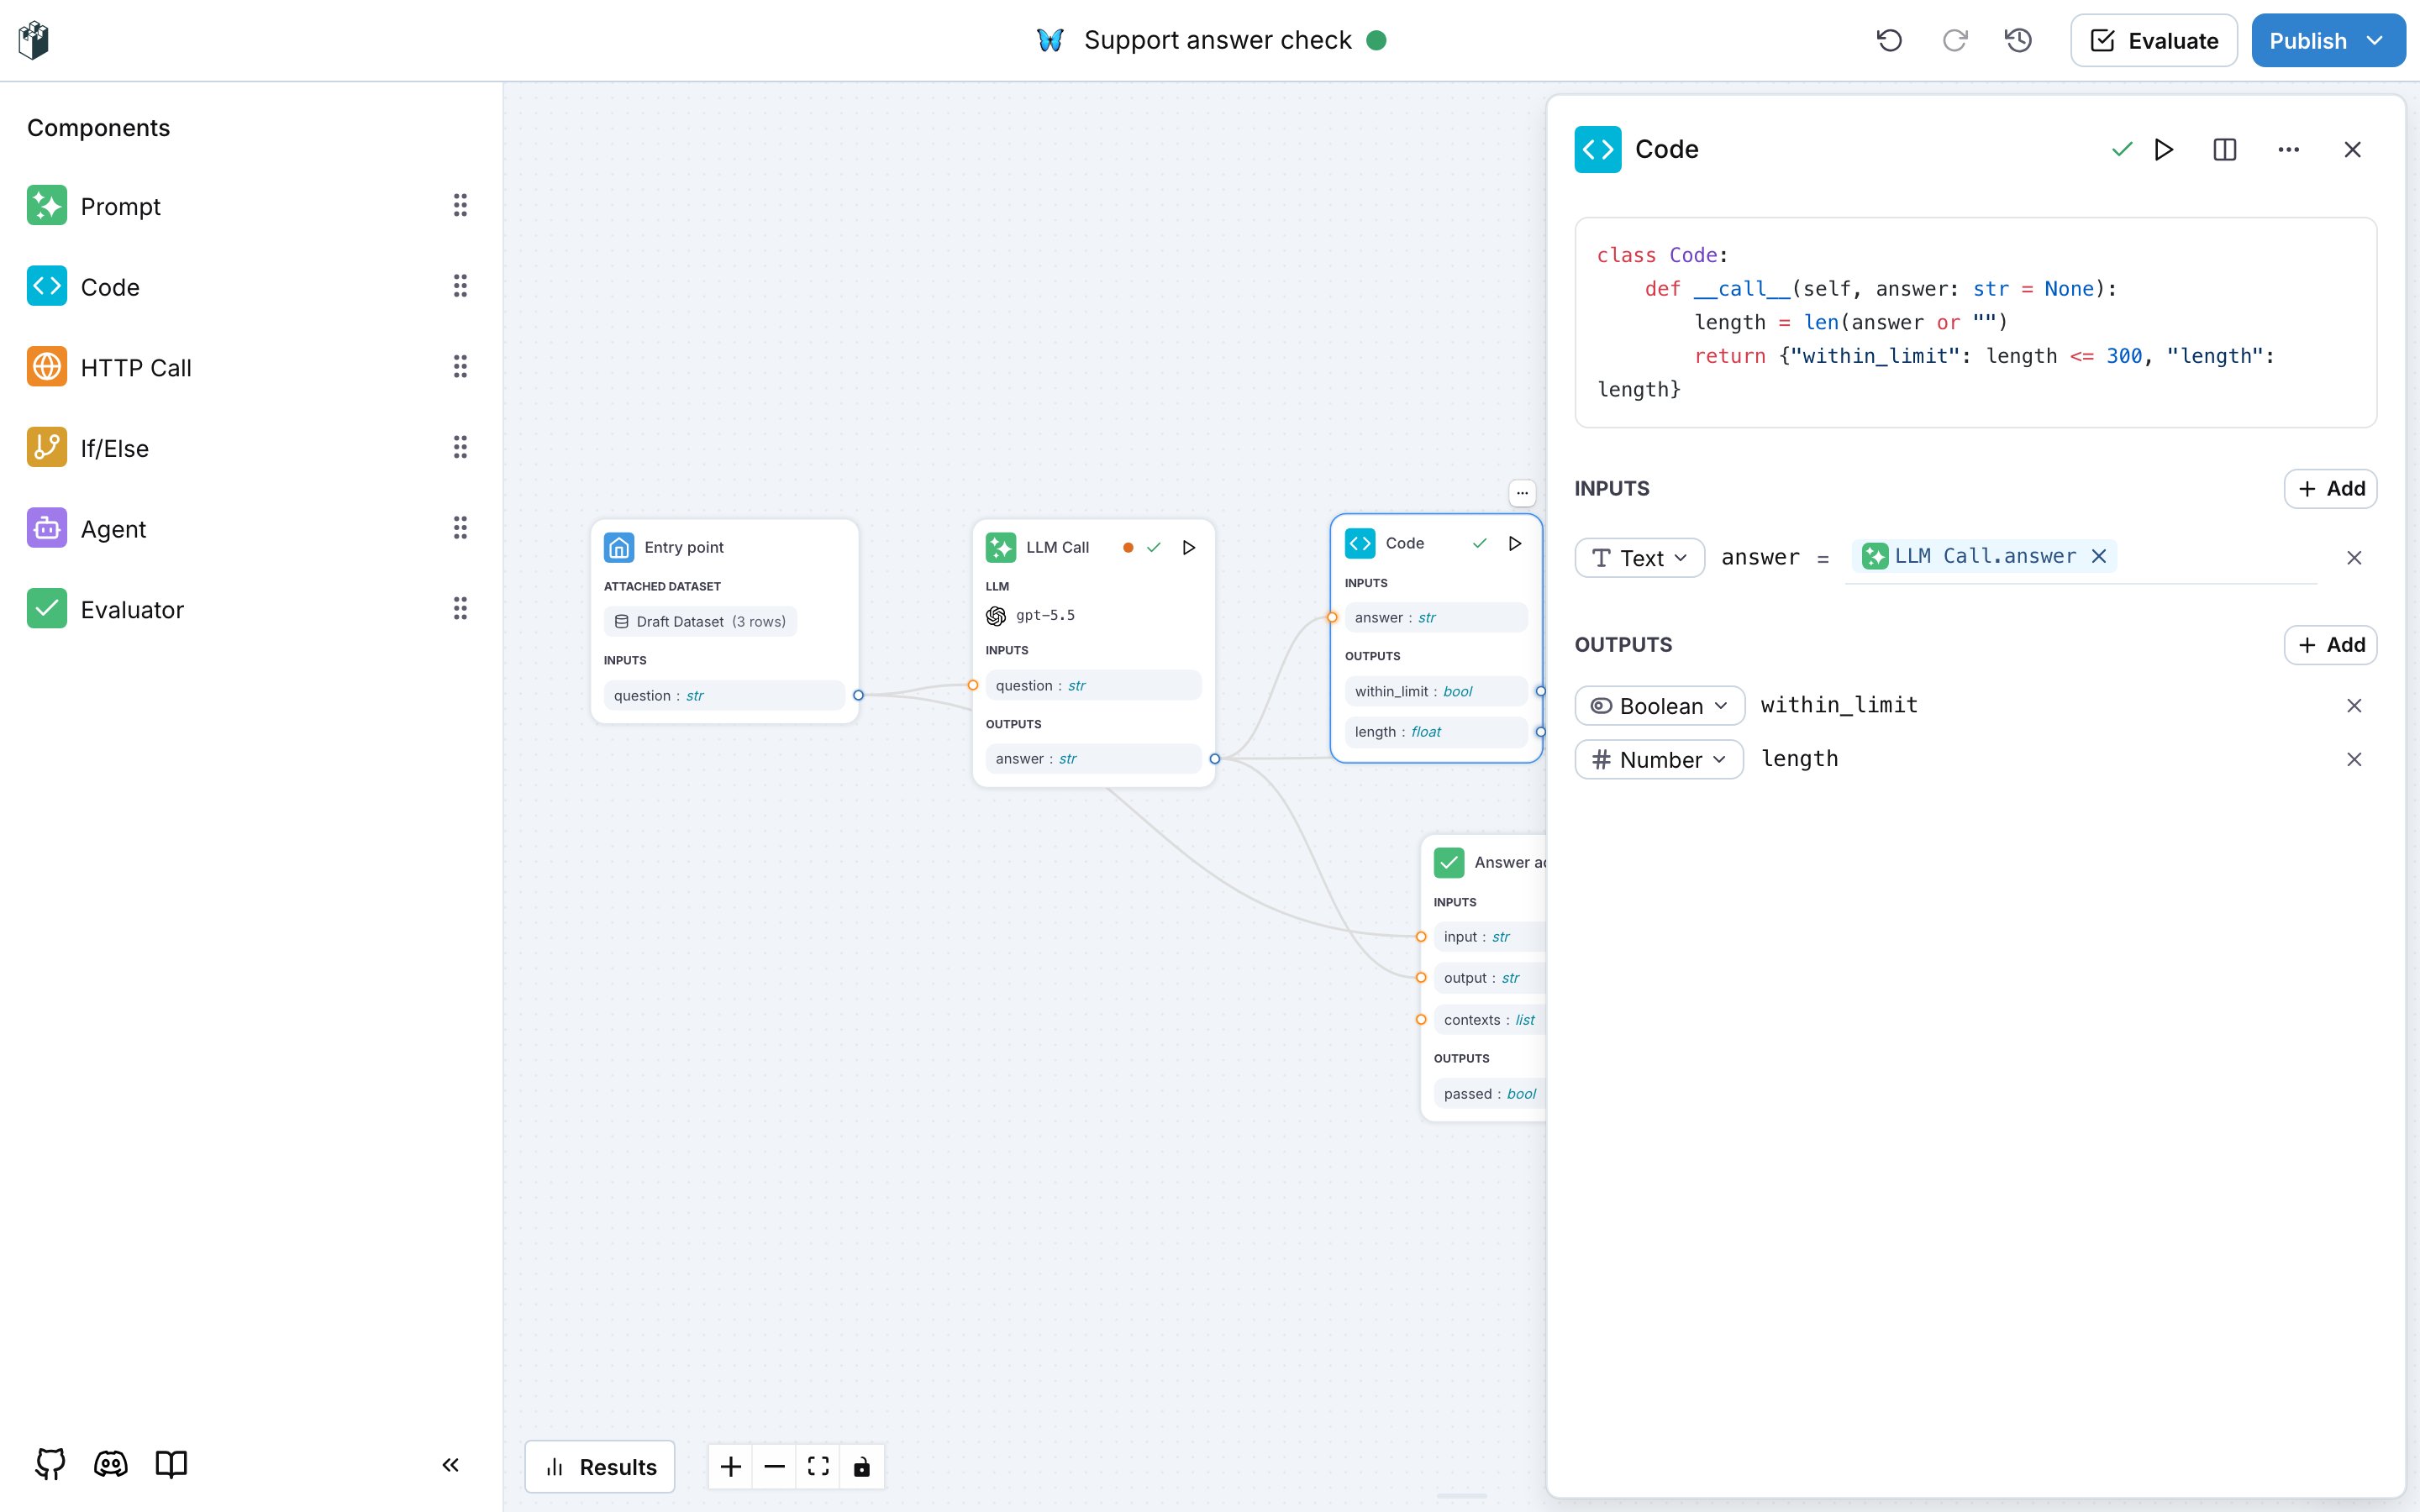
Task: Open the Text type dropdown for answer
Action: point(1639,557)
